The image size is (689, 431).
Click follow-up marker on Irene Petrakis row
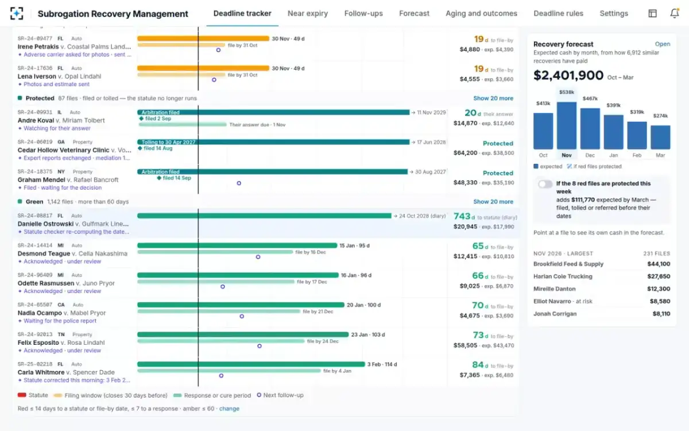pyautogui.click(x=218, y=50)
